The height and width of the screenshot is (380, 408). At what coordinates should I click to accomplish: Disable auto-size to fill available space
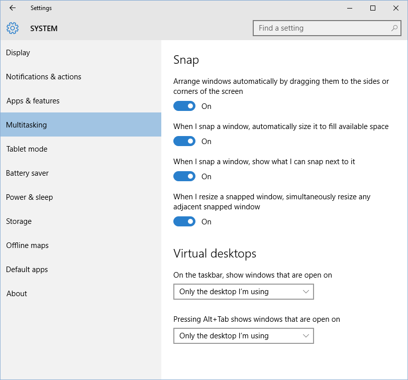click(x=184, y=141)
